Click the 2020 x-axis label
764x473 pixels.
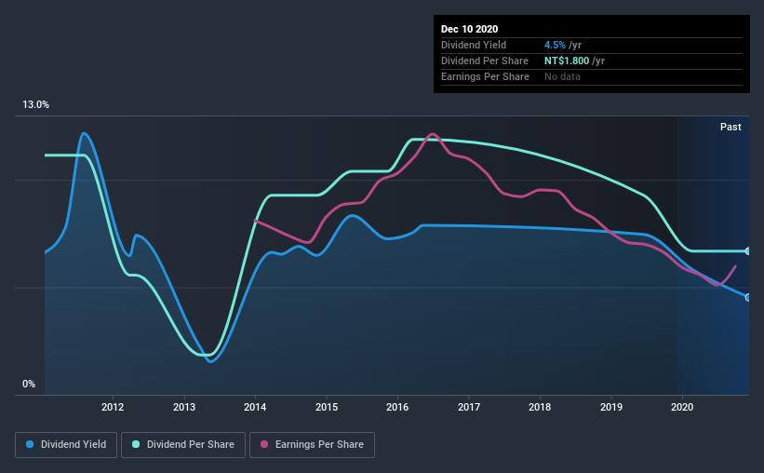682,407
